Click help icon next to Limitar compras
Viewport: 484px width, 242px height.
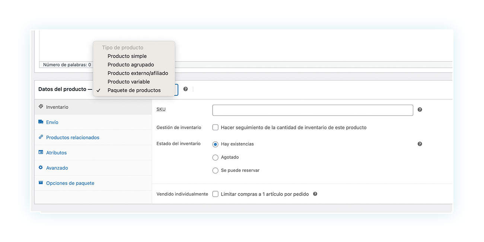tap(315, 194)
